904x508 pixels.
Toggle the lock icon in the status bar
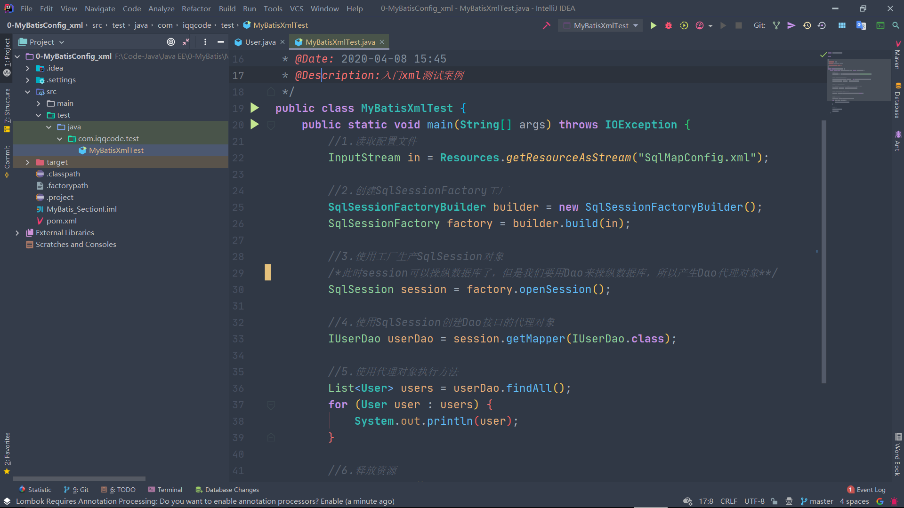tap(774, 501)
